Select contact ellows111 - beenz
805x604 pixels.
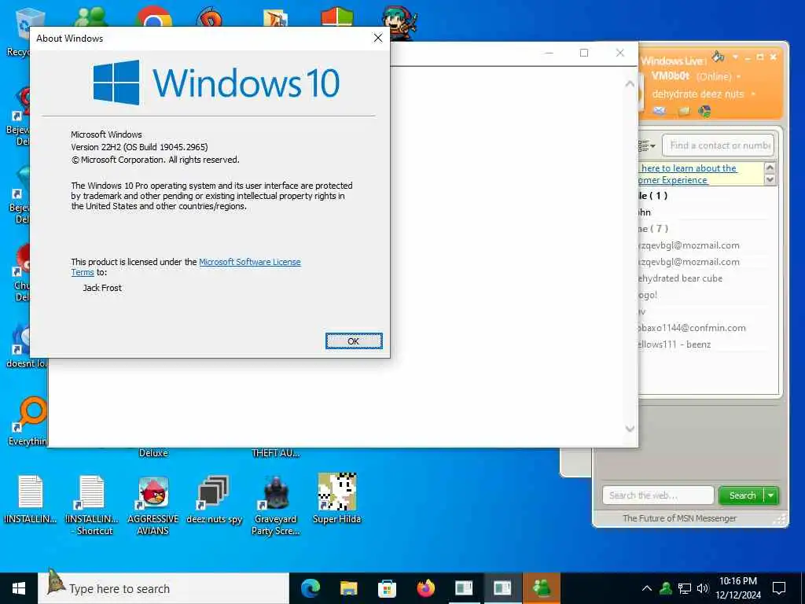click(x=674, y=344)
